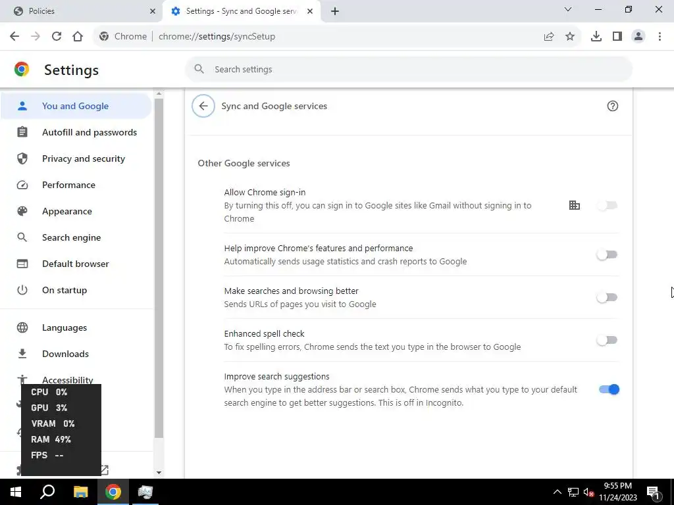Open Downloads settings section

[76, 354]
